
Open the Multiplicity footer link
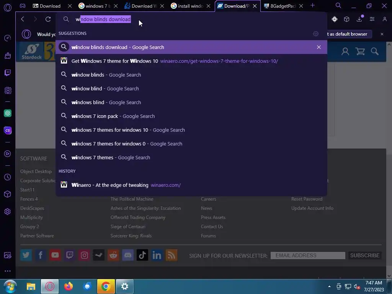31,217
